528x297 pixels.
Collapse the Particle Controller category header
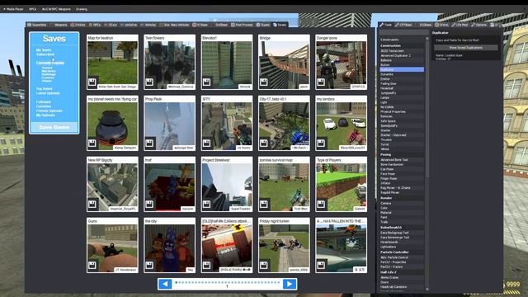[402, 252]
